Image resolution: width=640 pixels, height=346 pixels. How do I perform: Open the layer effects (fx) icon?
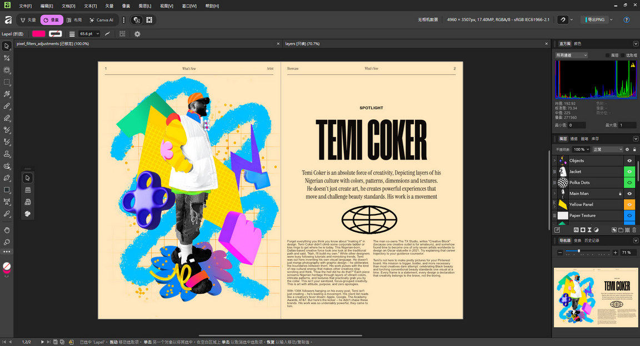pyautogui.click(x=576, y=230)
